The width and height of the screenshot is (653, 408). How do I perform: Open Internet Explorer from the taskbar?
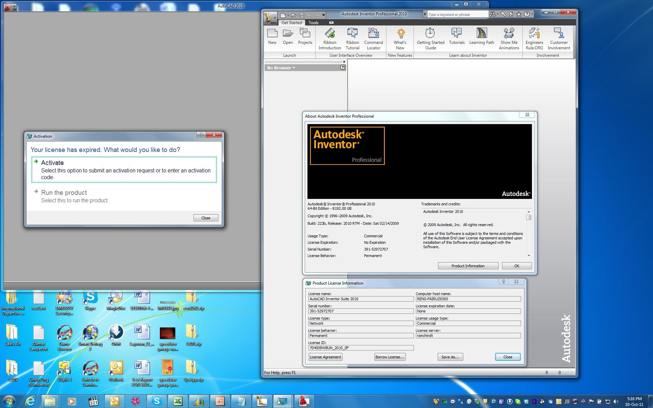point(30,402)
